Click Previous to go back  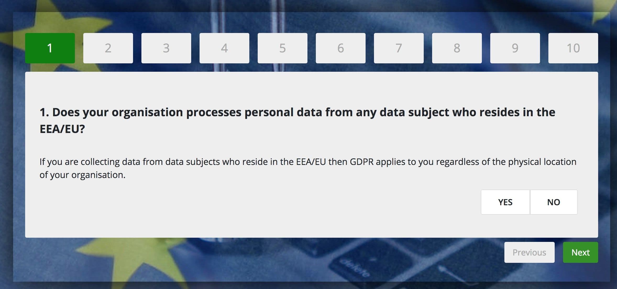(x=530, y=252)
